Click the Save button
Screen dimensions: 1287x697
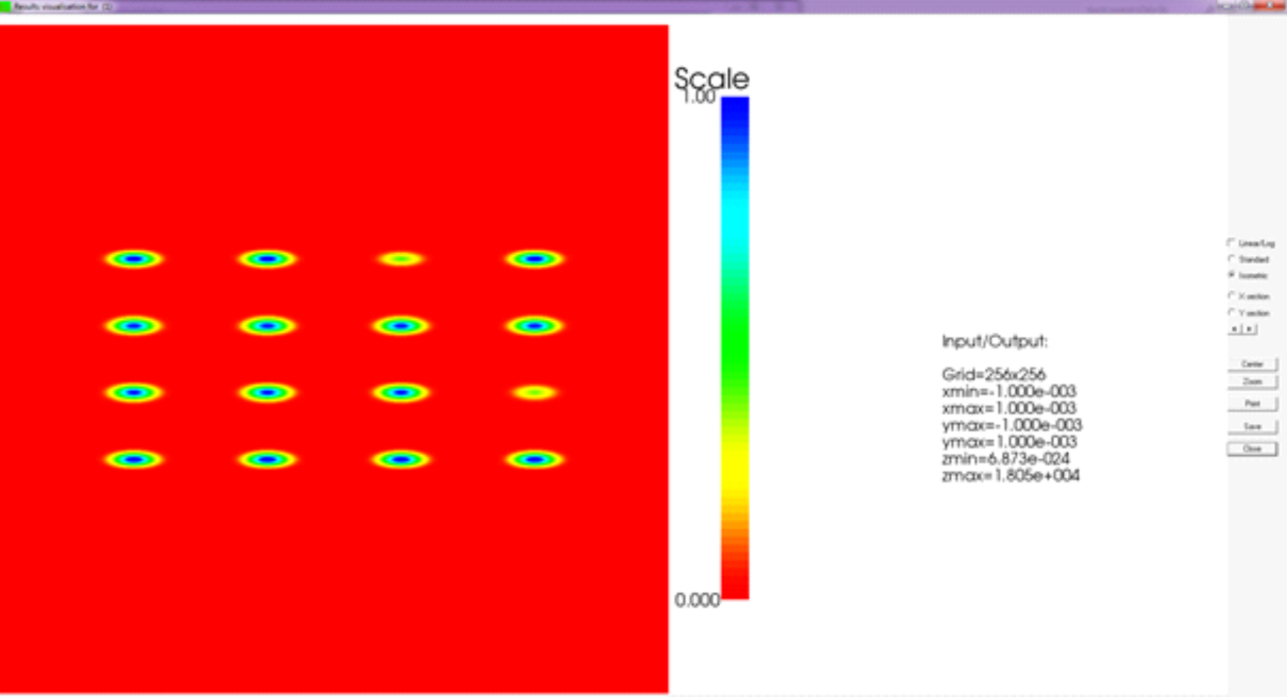click(1252, 426)
